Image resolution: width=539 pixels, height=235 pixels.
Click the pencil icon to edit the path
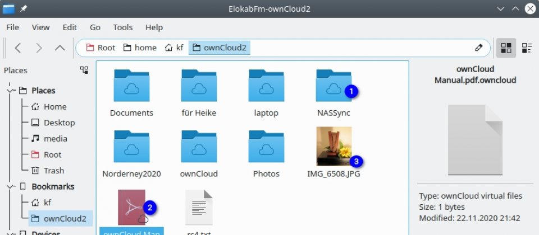click(x=478, y=48)
